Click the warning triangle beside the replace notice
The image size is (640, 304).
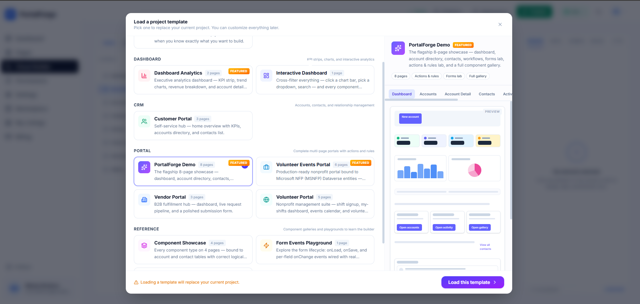click(x=136, y=282)
